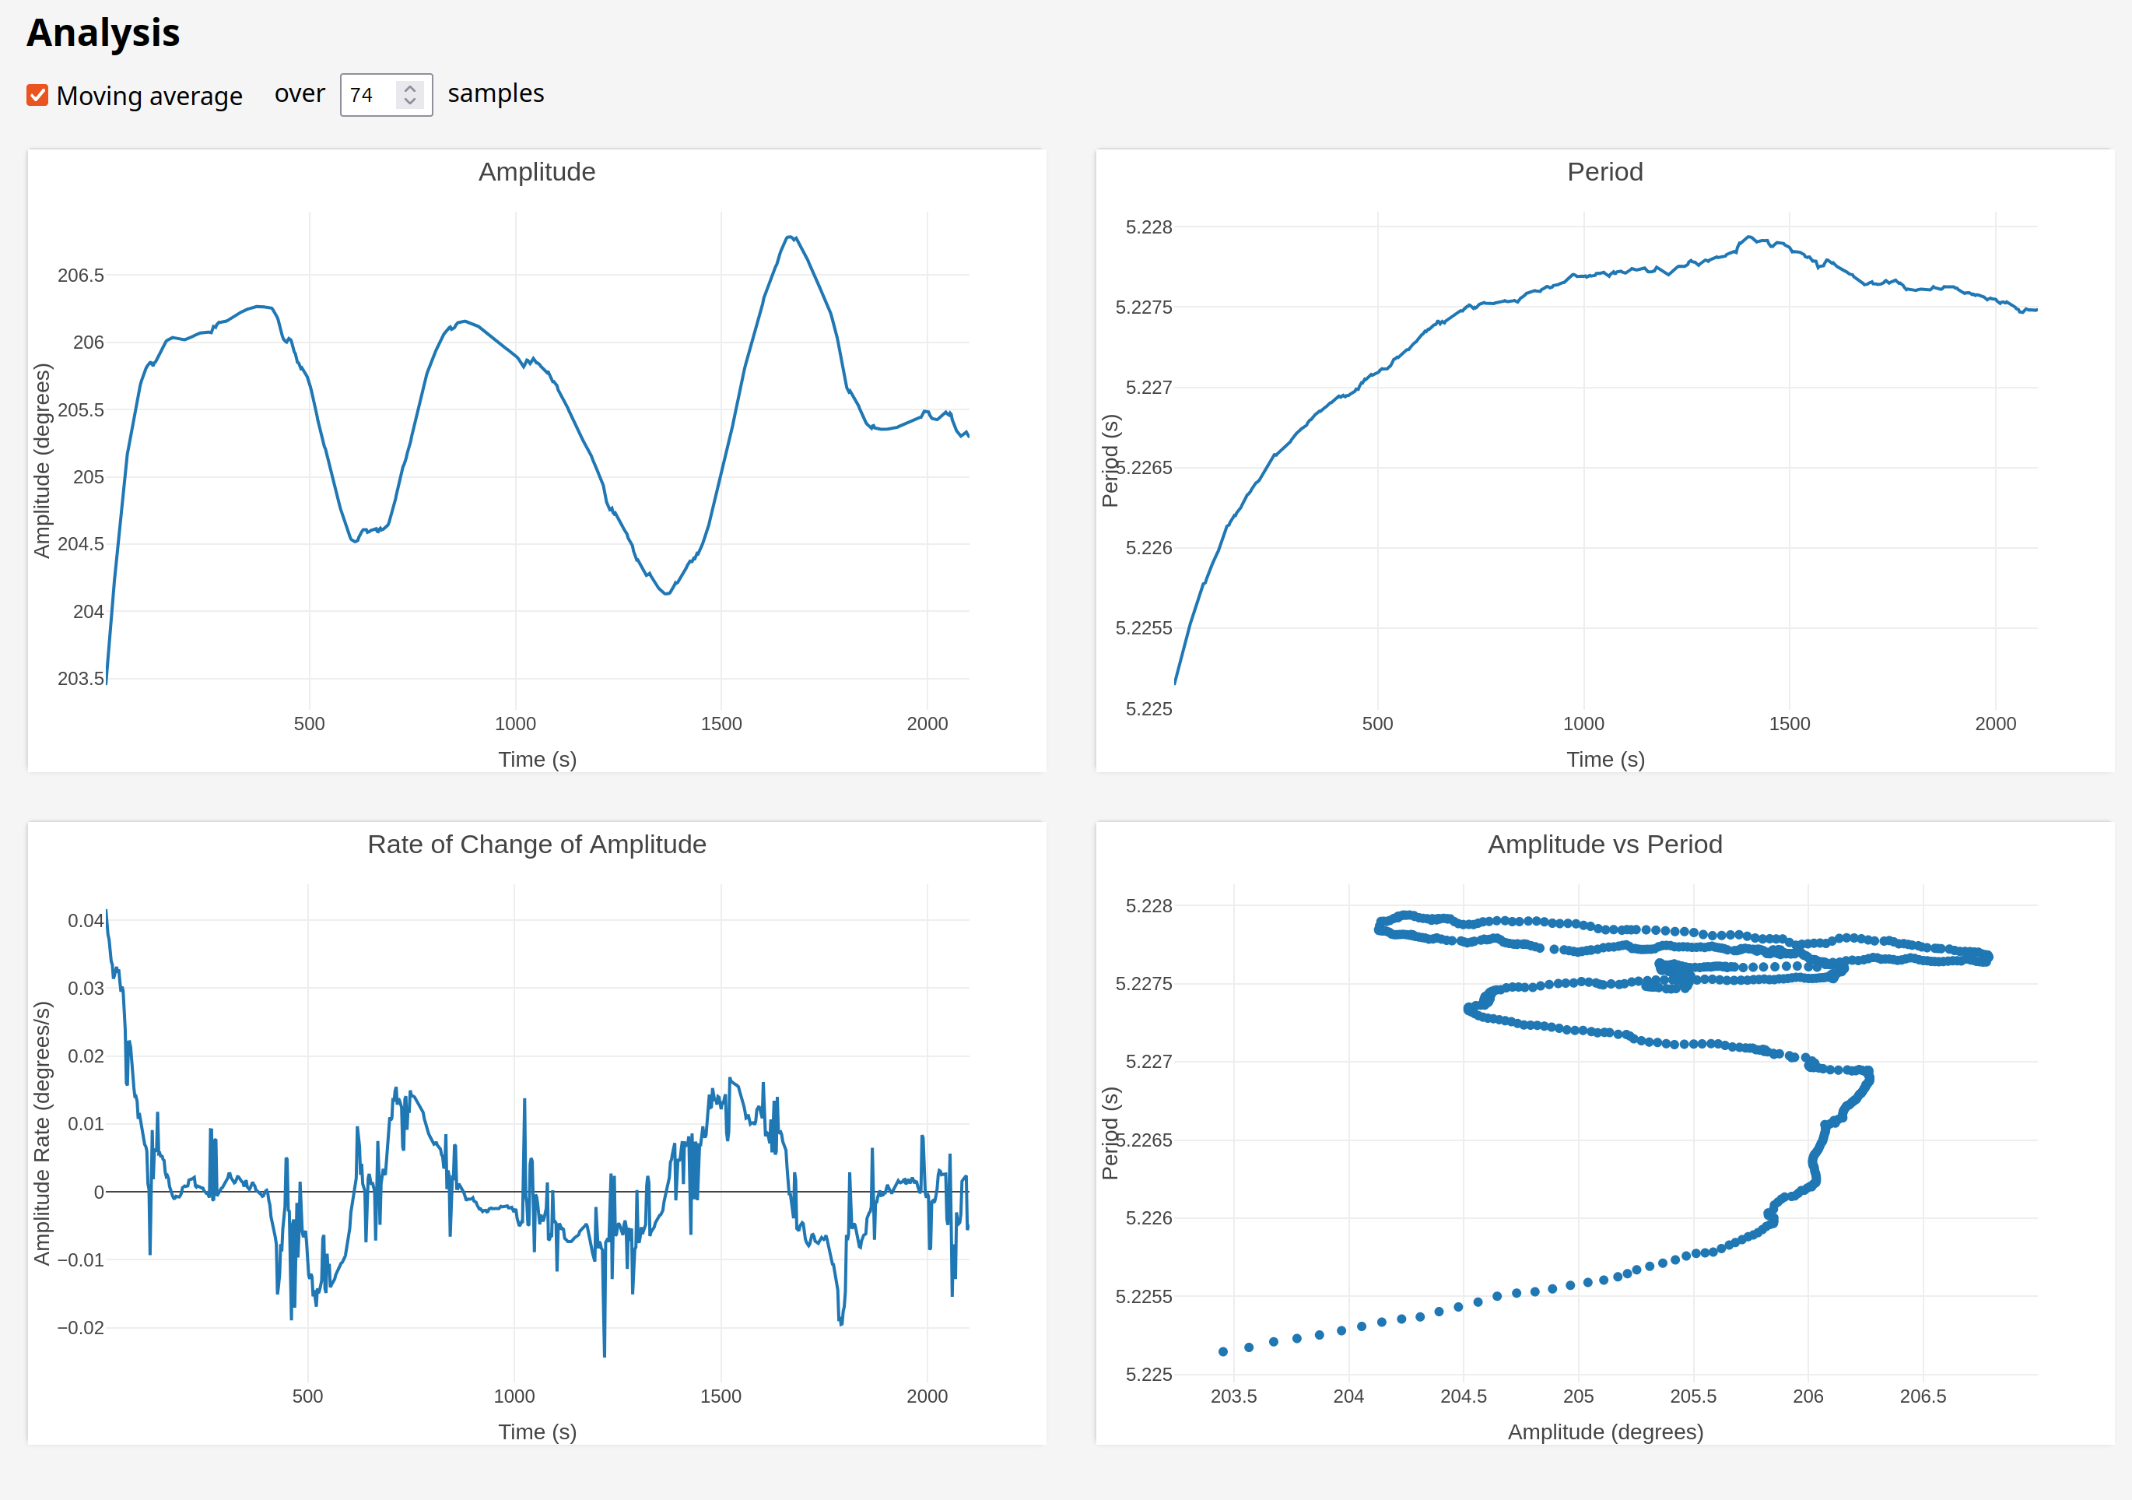Click 'Amplitude Rate (degrees/s)' y-axis label
This screenshot has height=1500, width=2132.
click(42, 1133)
